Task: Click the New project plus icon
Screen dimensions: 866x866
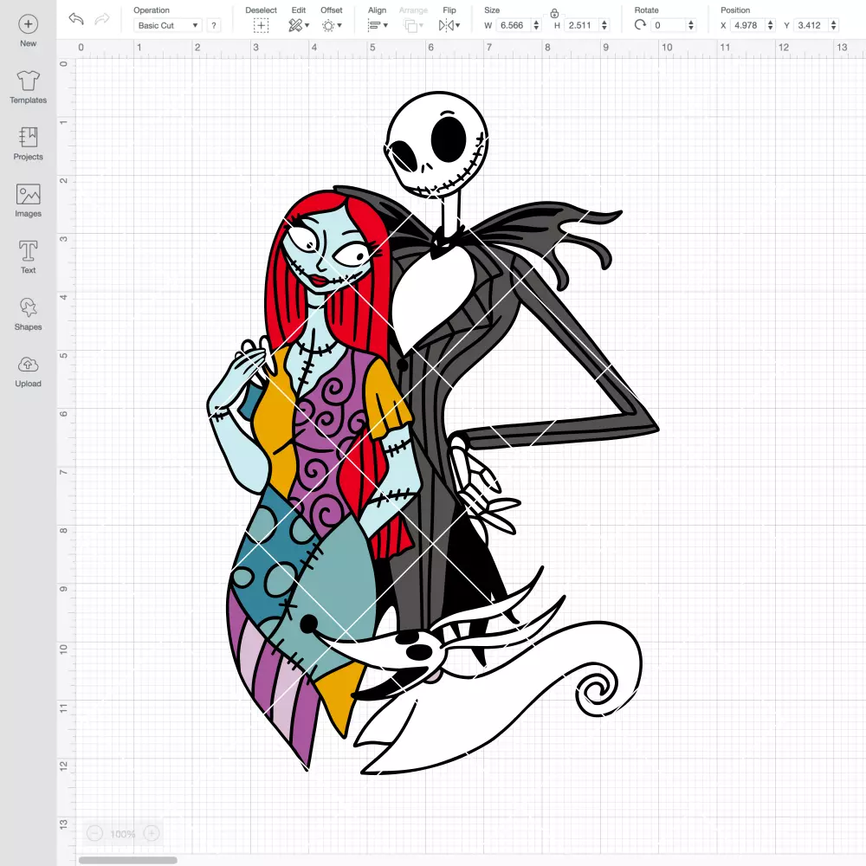Action: coord(29,23)
